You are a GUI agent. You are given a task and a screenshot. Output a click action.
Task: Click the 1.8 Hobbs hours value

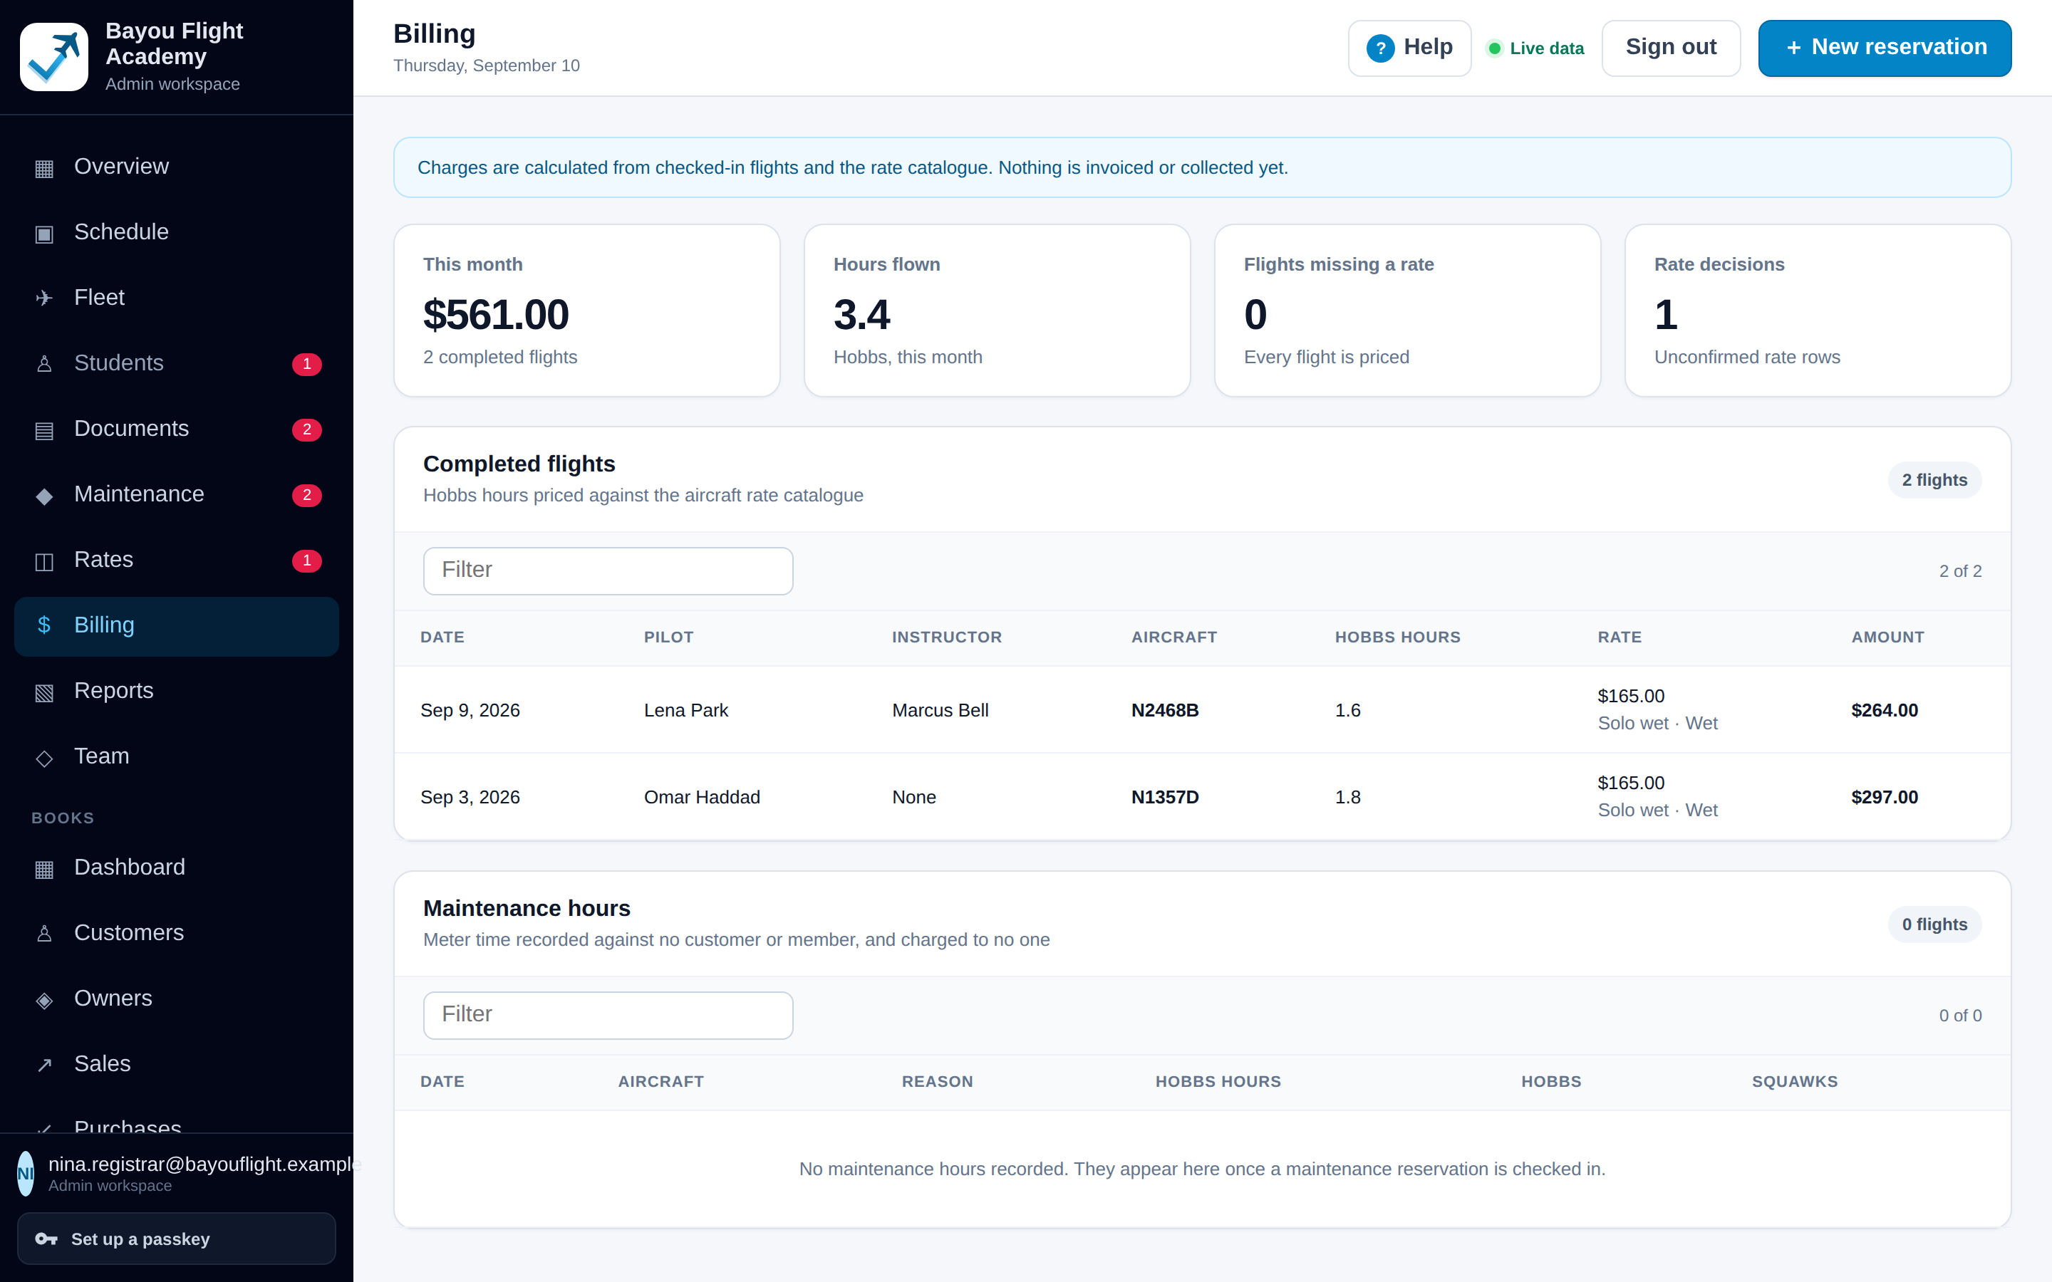1347,797
